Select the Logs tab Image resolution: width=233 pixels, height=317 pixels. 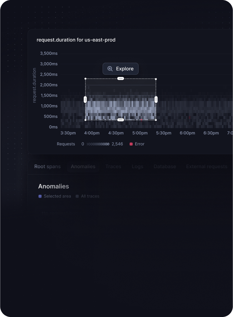click(137, 166)
